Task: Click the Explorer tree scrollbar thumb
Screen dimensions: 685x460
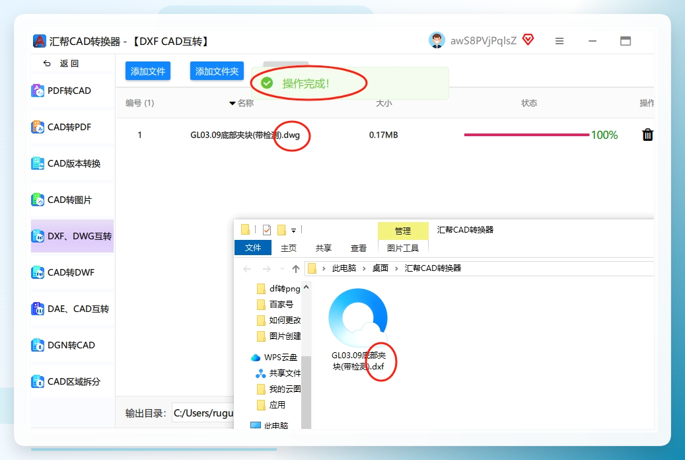Action: pyautogui.click(x=306, y=391)
